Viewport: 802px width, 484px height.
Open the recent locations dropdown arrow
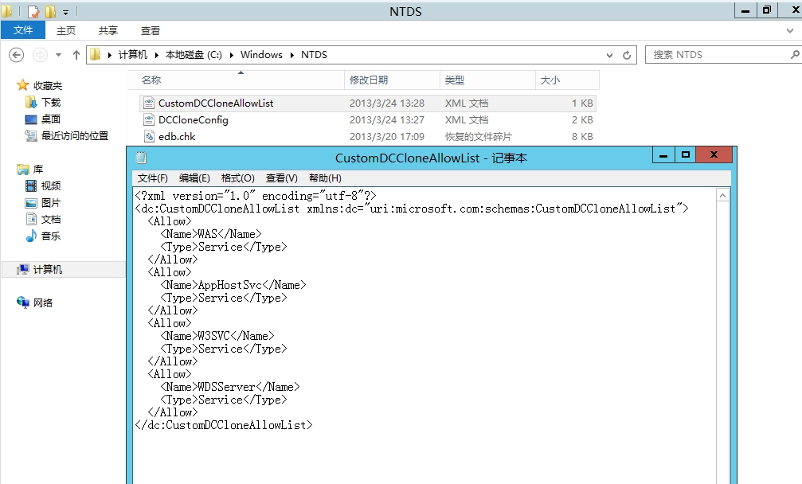click(x=58, y=55)
